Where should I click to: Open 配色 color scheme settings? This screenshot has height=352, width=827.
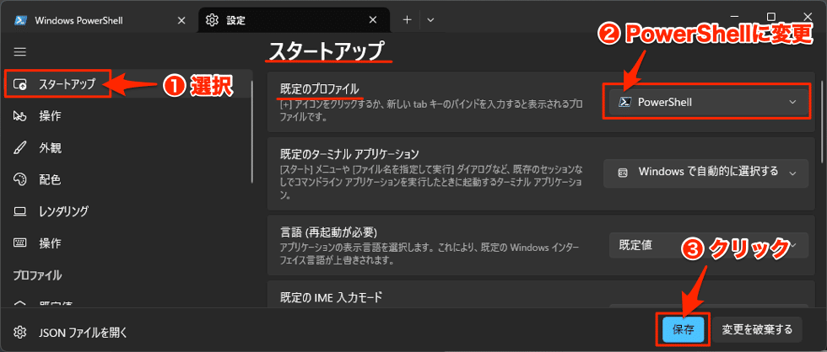[127, 179]
